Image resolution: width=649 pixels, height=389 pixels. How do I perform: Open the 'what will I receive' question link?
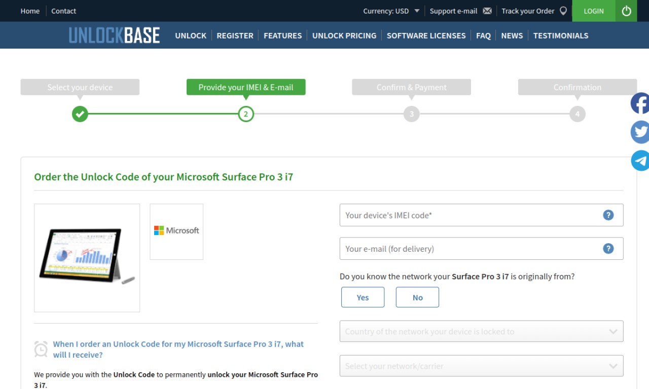tap(178, 349)
